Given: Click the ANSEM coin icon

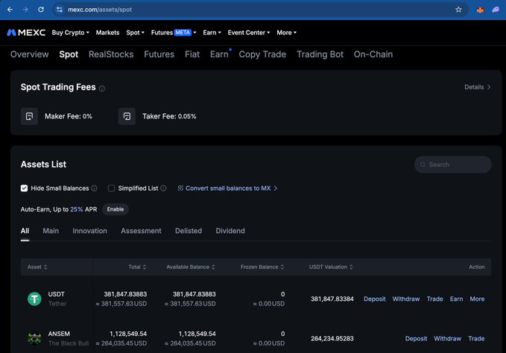Looking at the screenshot, I should tap(34, 339).
